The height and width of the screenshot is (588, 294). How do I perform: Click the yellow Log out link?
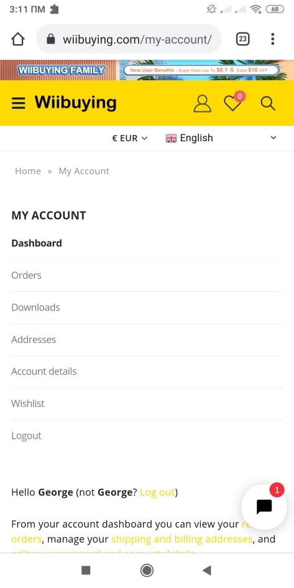click(157, 492)
